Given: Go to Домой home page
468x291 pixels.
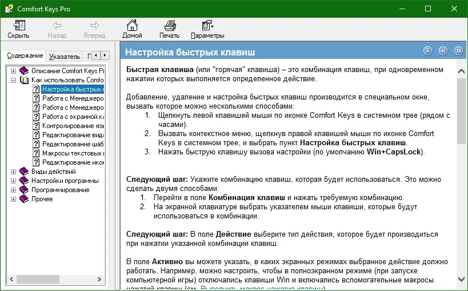Looking at the screenshot, I should [x=132, y=29].
